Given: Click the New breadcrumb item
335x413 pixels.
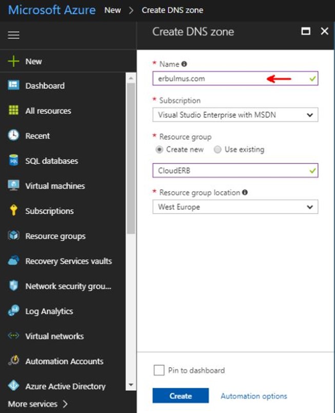Looking at the screenshot, I should click(112, 10).
